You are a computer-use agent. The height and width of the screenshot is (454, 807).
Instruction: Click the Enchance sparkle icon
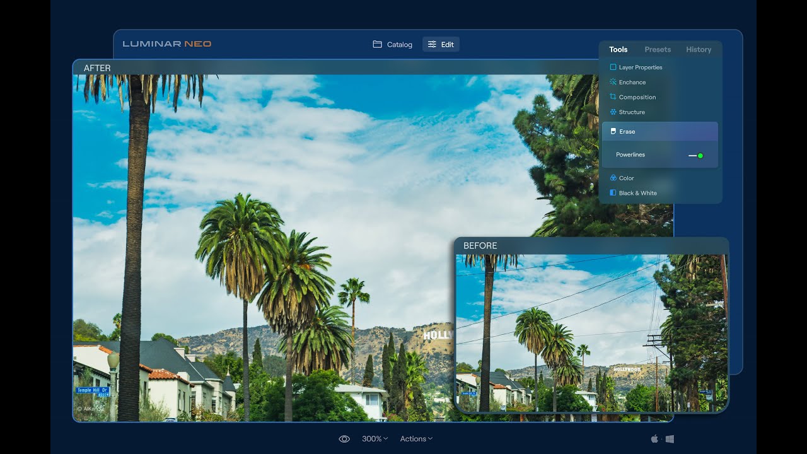pyautogui.click(x=613, y=82)
